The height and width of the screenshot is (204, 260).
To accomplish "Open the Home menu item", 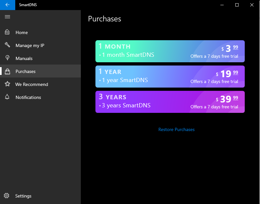I will 22,32.
